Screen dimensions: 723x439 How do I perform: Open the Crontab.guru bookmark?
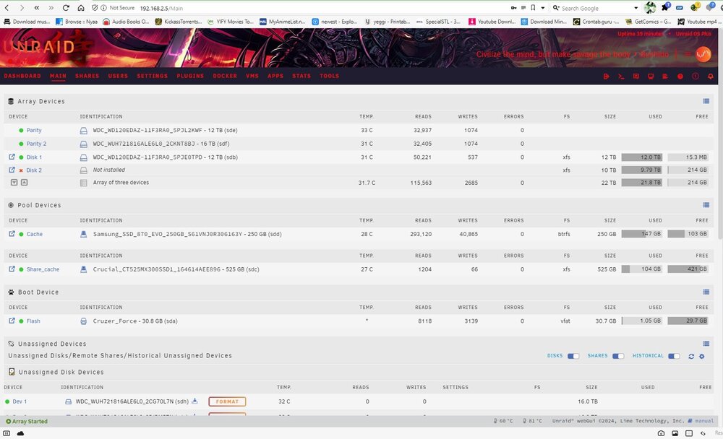click(x=596, y=21)
